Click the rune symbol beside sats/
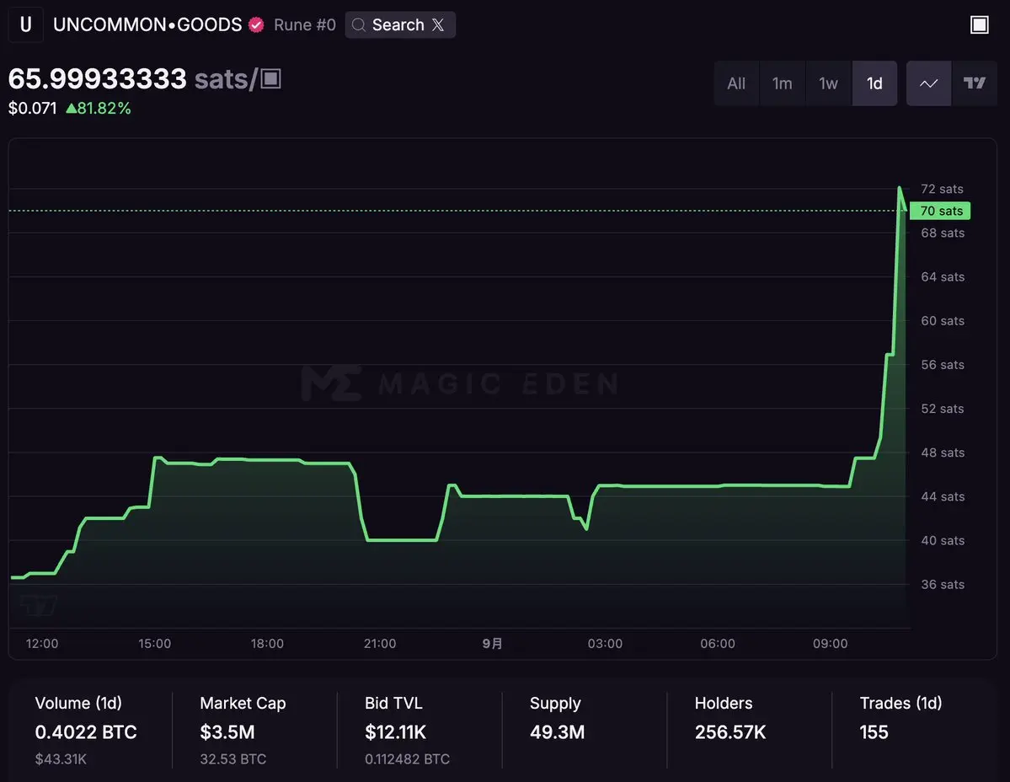 (270, 78)
